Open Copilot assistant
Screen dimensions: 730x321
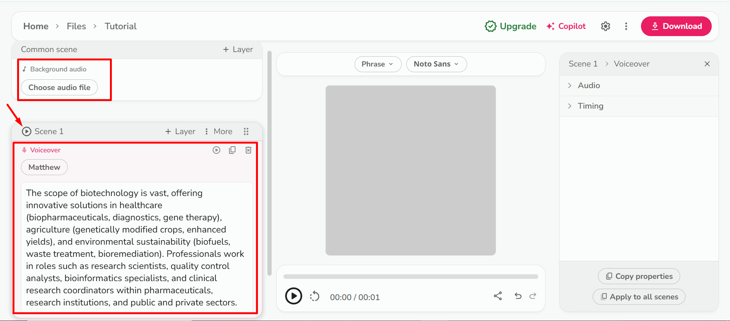click(566, 26)
